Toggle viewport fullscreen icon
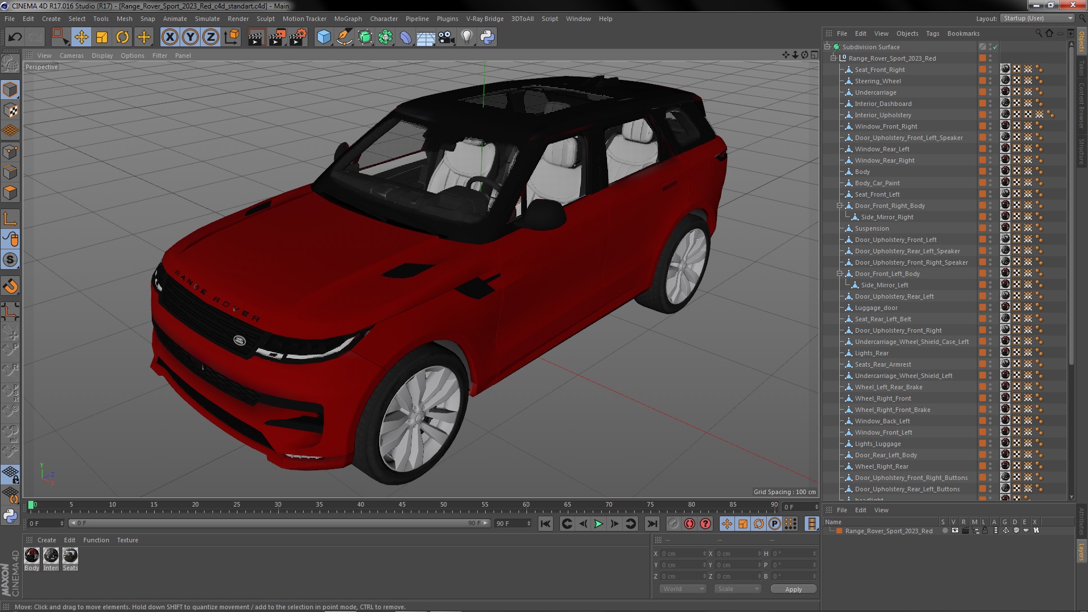Viewport: 1088px width, 612px height. pos(814,55)
